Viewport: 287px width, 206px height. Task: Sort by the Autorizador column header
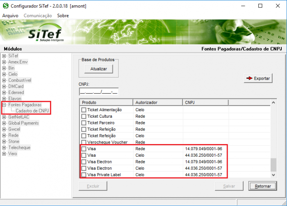tap(158, 103)
